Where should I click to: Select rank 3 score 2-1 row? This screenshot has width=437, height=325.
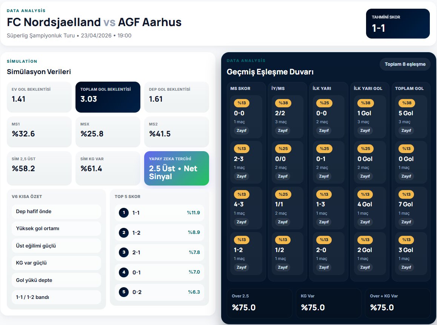coord(159,252)
